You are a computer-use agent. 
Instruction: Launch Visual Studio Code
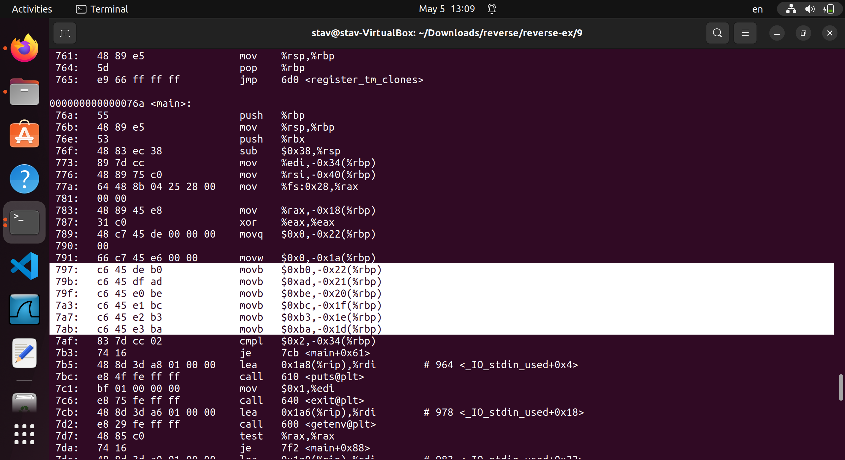[x=24, y=266]
